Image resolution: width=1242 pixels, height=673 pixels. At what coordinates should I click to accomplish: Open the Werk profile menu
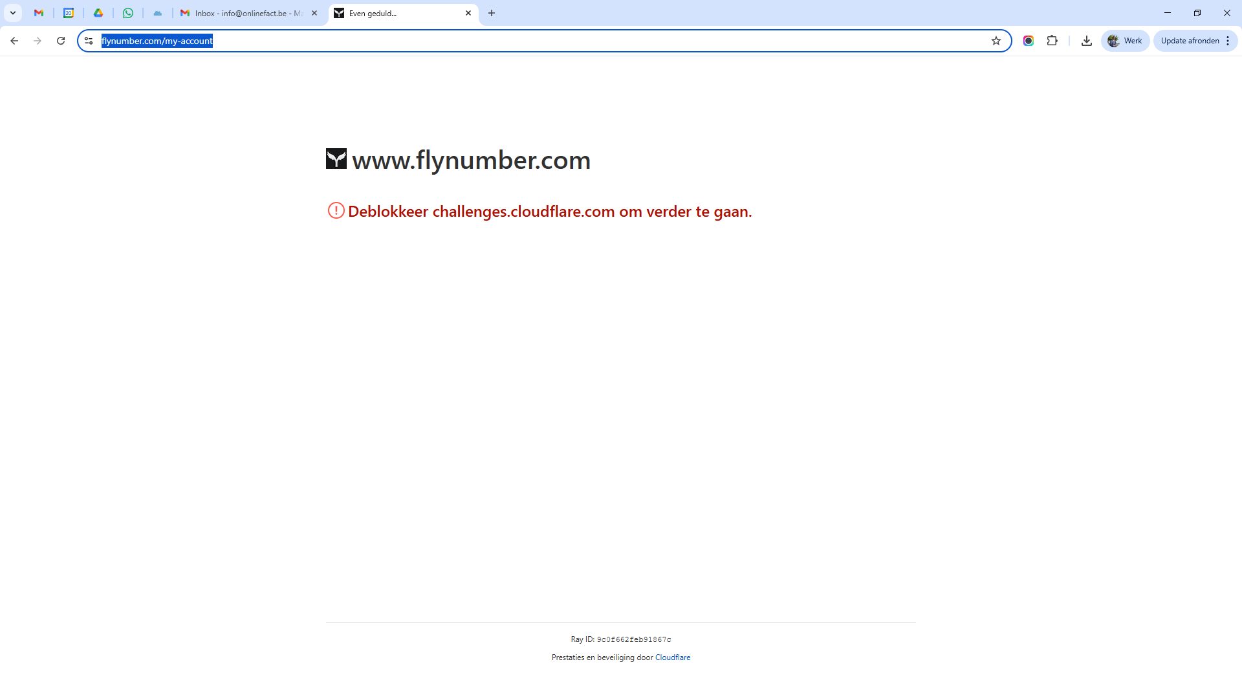tap(1125, 41)
